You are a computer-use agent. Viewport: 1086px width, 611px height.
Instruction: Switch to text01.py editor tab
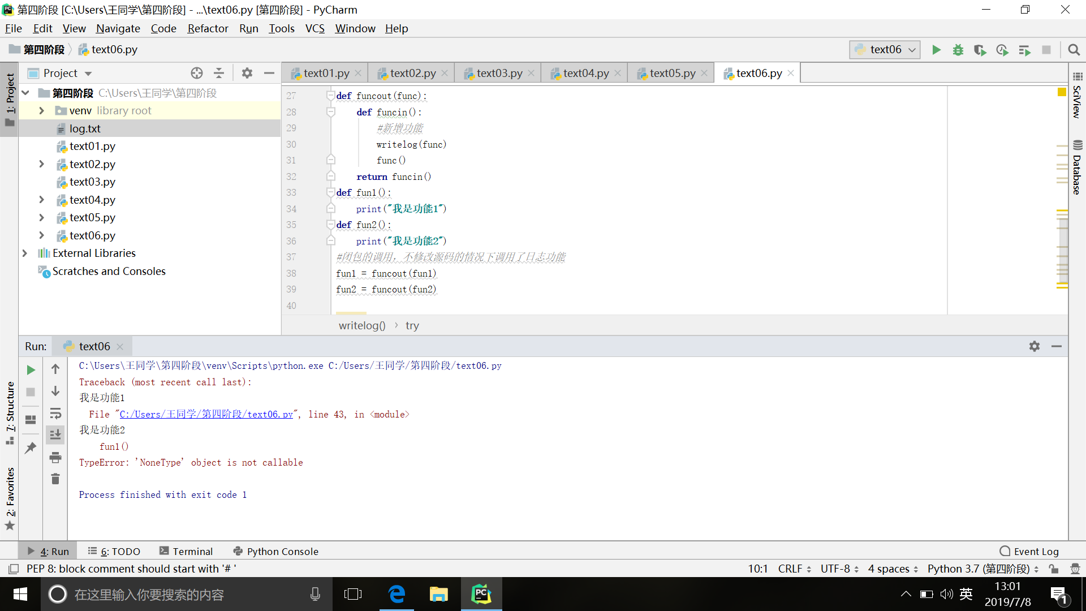click(x=324, y=73)
